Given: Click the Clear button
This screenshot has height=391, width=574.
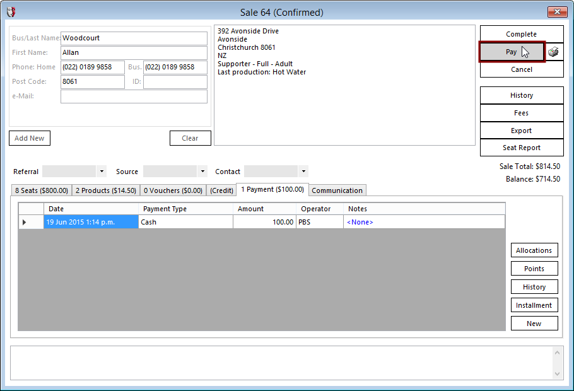Looking at the screenshot, I should pyautogui.click(x=190, y=138).
